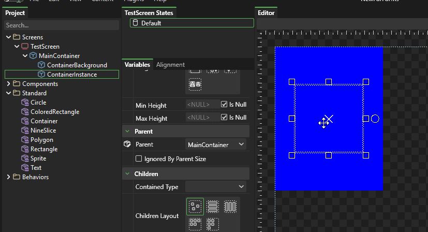Select the Editor tab

pyautogui.click(x=267, y=13)
